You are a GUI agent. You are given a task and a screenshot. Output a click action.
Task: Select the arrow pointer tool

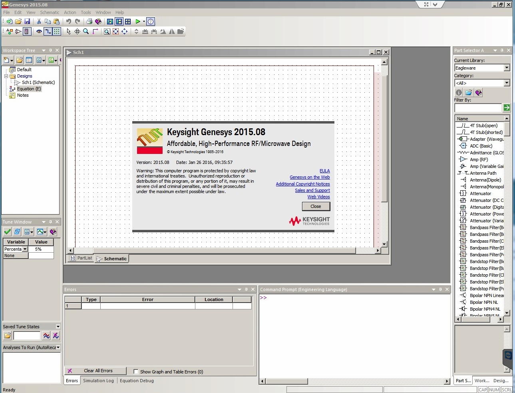(x=69, y=32)
